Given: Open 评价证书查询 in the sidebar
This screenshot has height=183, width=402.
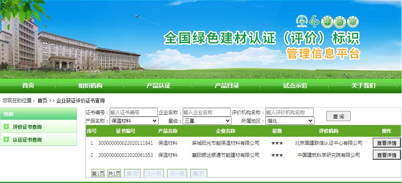Looking at the screenshot, I should point(27,127).
